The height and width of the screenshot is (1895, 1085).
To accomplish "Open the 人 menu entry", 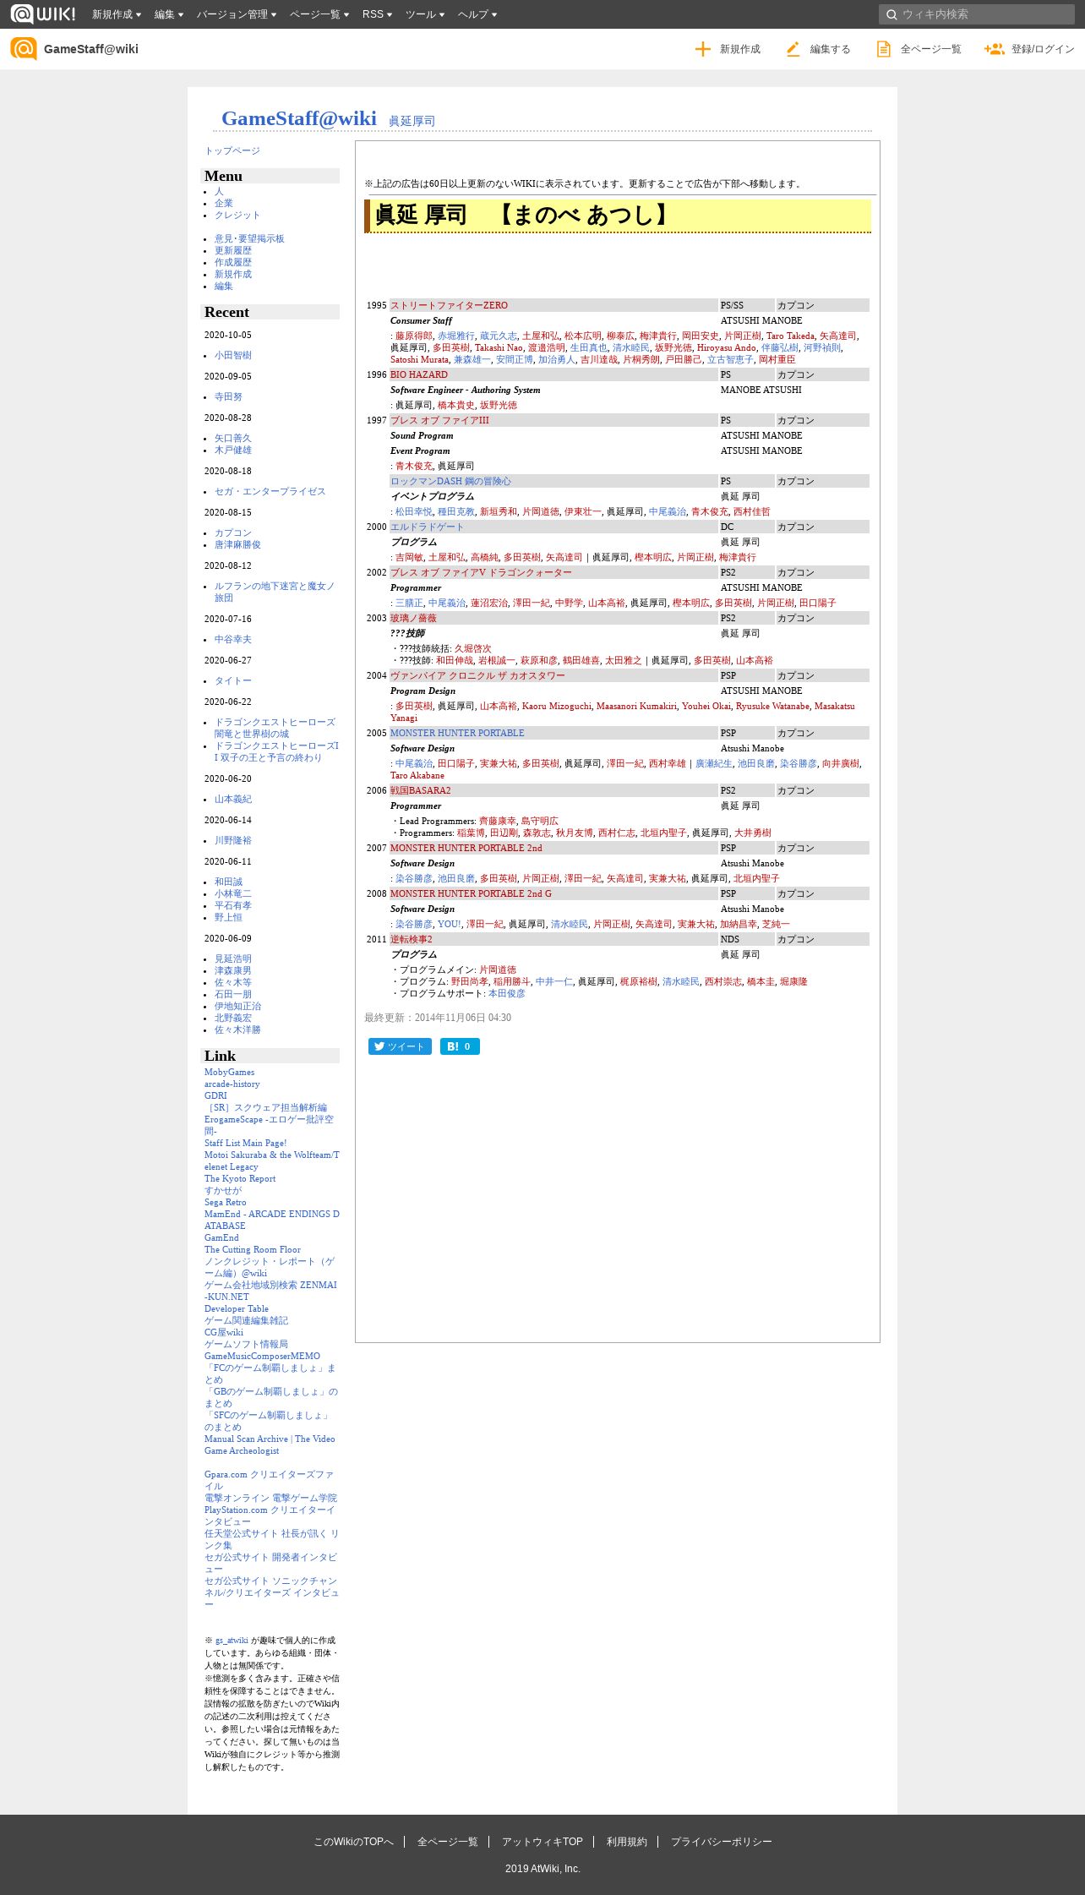I will [219, 192].
